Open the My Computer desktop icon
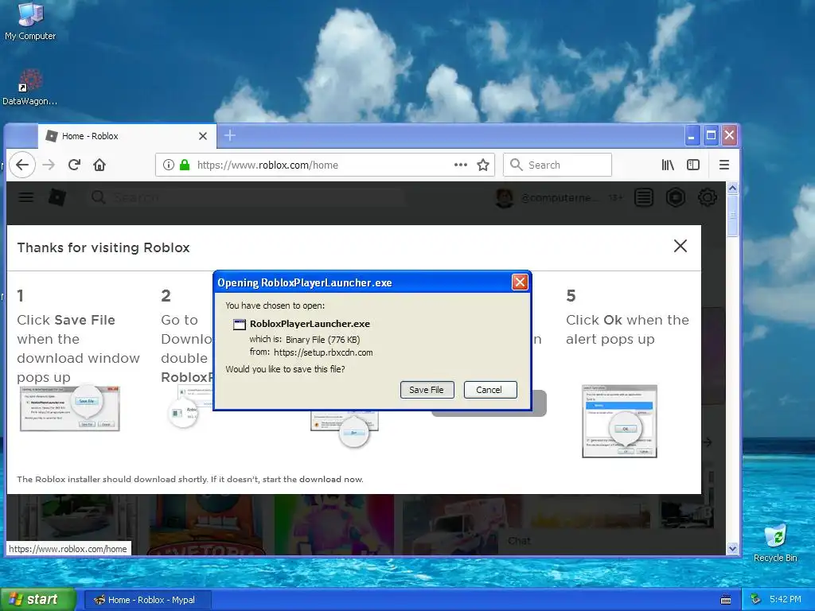The height and width of the screenshot is (611, 815). tap(30, 21)
